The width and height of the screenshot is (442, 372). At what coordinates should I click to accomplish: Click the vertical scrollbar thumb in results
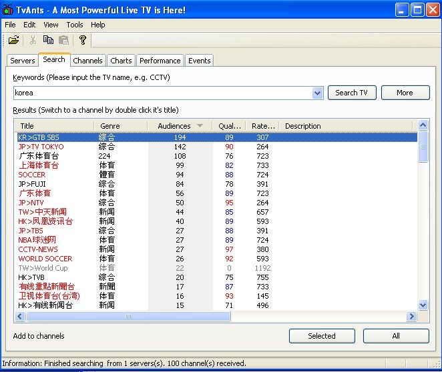[423, 147]
